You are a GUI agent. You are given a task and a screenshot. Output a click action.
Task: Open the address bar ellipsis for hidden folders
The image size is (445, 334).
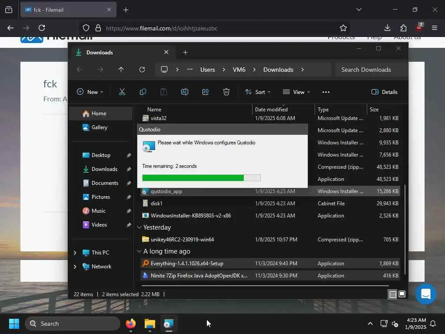pos(190,70)
